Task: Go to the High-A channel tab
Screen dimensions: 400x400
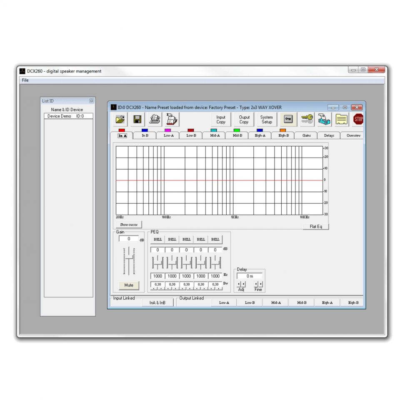Action: pyautogui.click(x=260, y=135)
